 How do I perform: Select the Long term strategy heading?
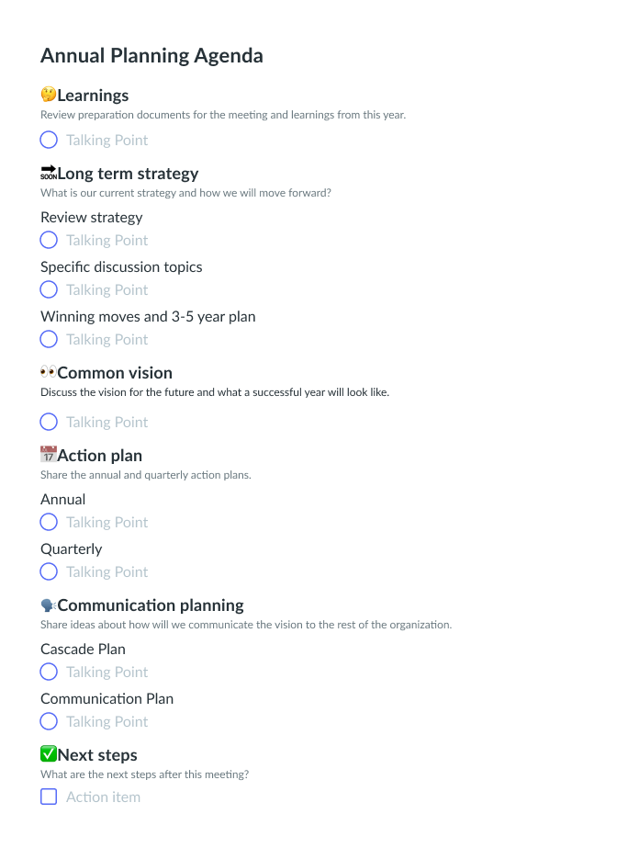pos(128,173)
